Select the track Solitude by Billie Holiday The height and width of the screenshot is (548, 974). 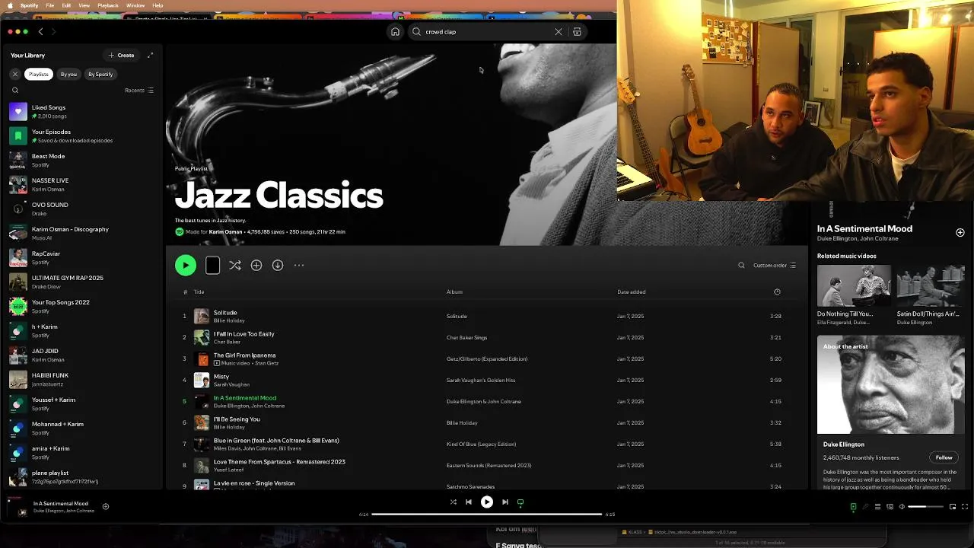(487, 316)
